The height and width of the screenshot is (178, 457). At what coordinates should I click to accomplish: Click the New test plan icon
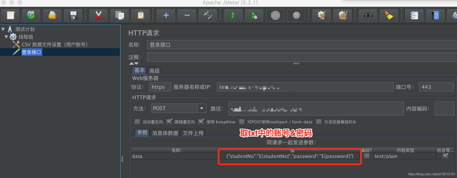pos(11,15)
